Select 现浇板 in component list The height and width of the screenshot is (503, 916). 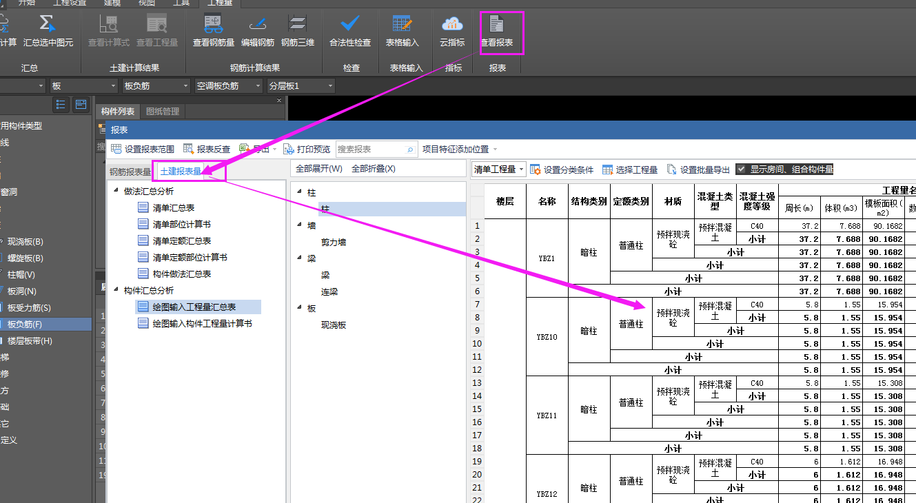(334, 325)
